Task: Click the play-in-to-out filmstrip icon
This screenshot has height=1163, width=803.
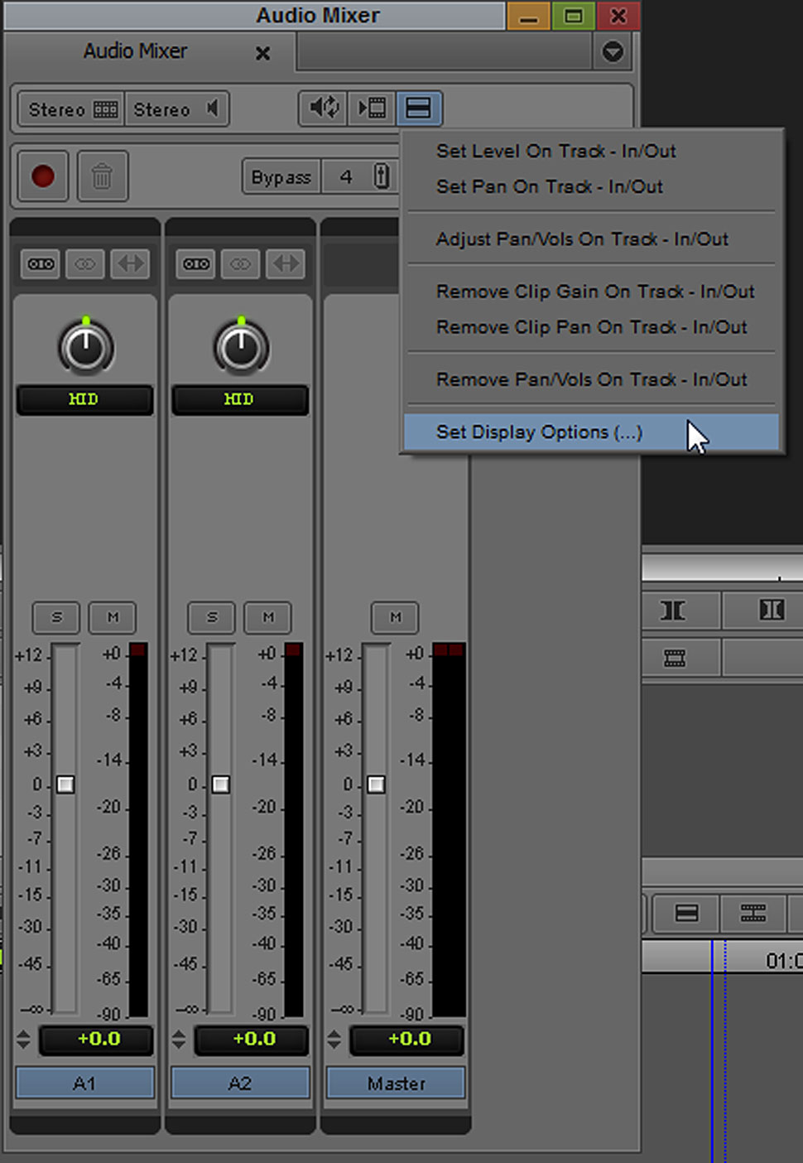Action: 371,108
